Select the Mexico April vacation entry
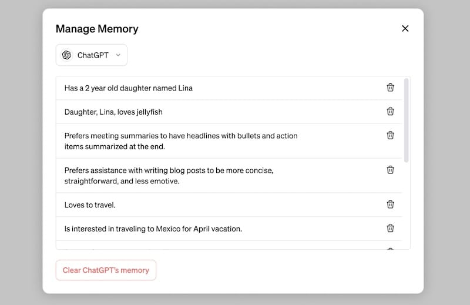Screen dimensions: 470x305 (229, 229)
